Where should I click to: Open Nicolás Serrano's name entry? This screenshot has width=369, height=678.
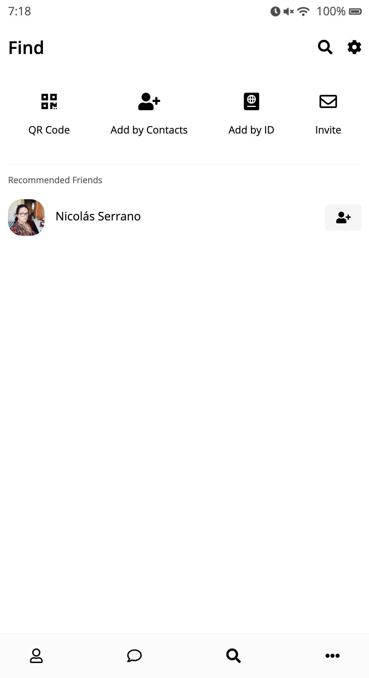pyautogui.click(x=98, y=216)
